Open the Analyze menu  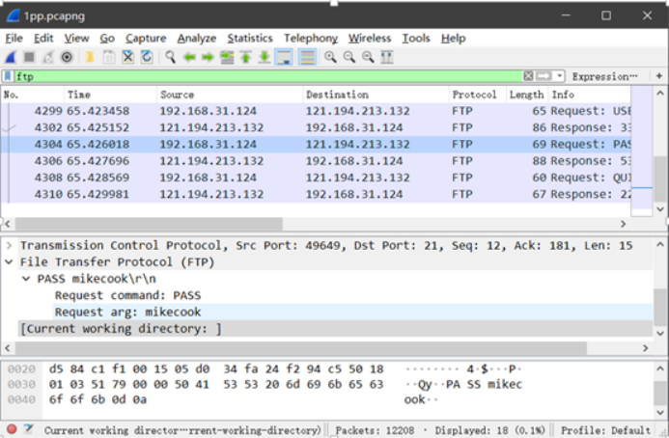click(197, 38)
